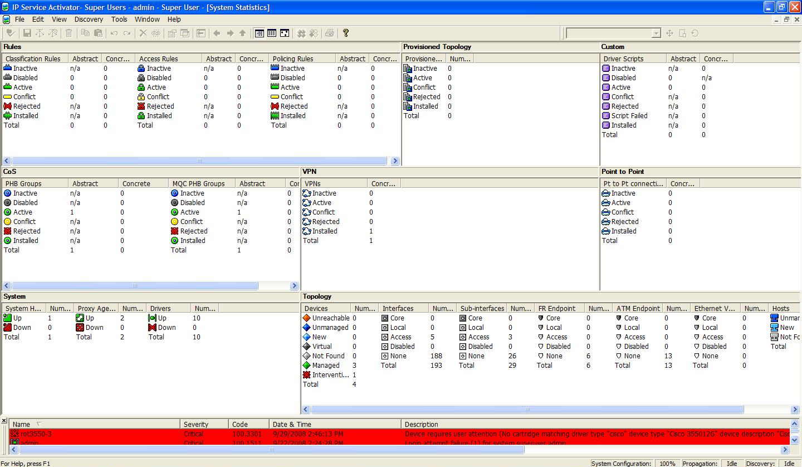Click the Copy toolbar icon
The image size is (802, 467).
coord(86,33)
